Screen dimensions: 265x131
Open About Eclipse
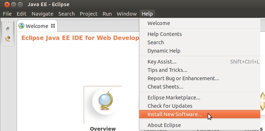[x=200, y=125]
